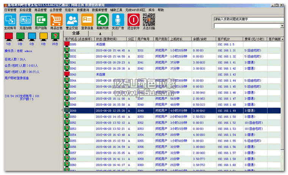Open the 无线WiFi休闲区 menu

(135, 10)
